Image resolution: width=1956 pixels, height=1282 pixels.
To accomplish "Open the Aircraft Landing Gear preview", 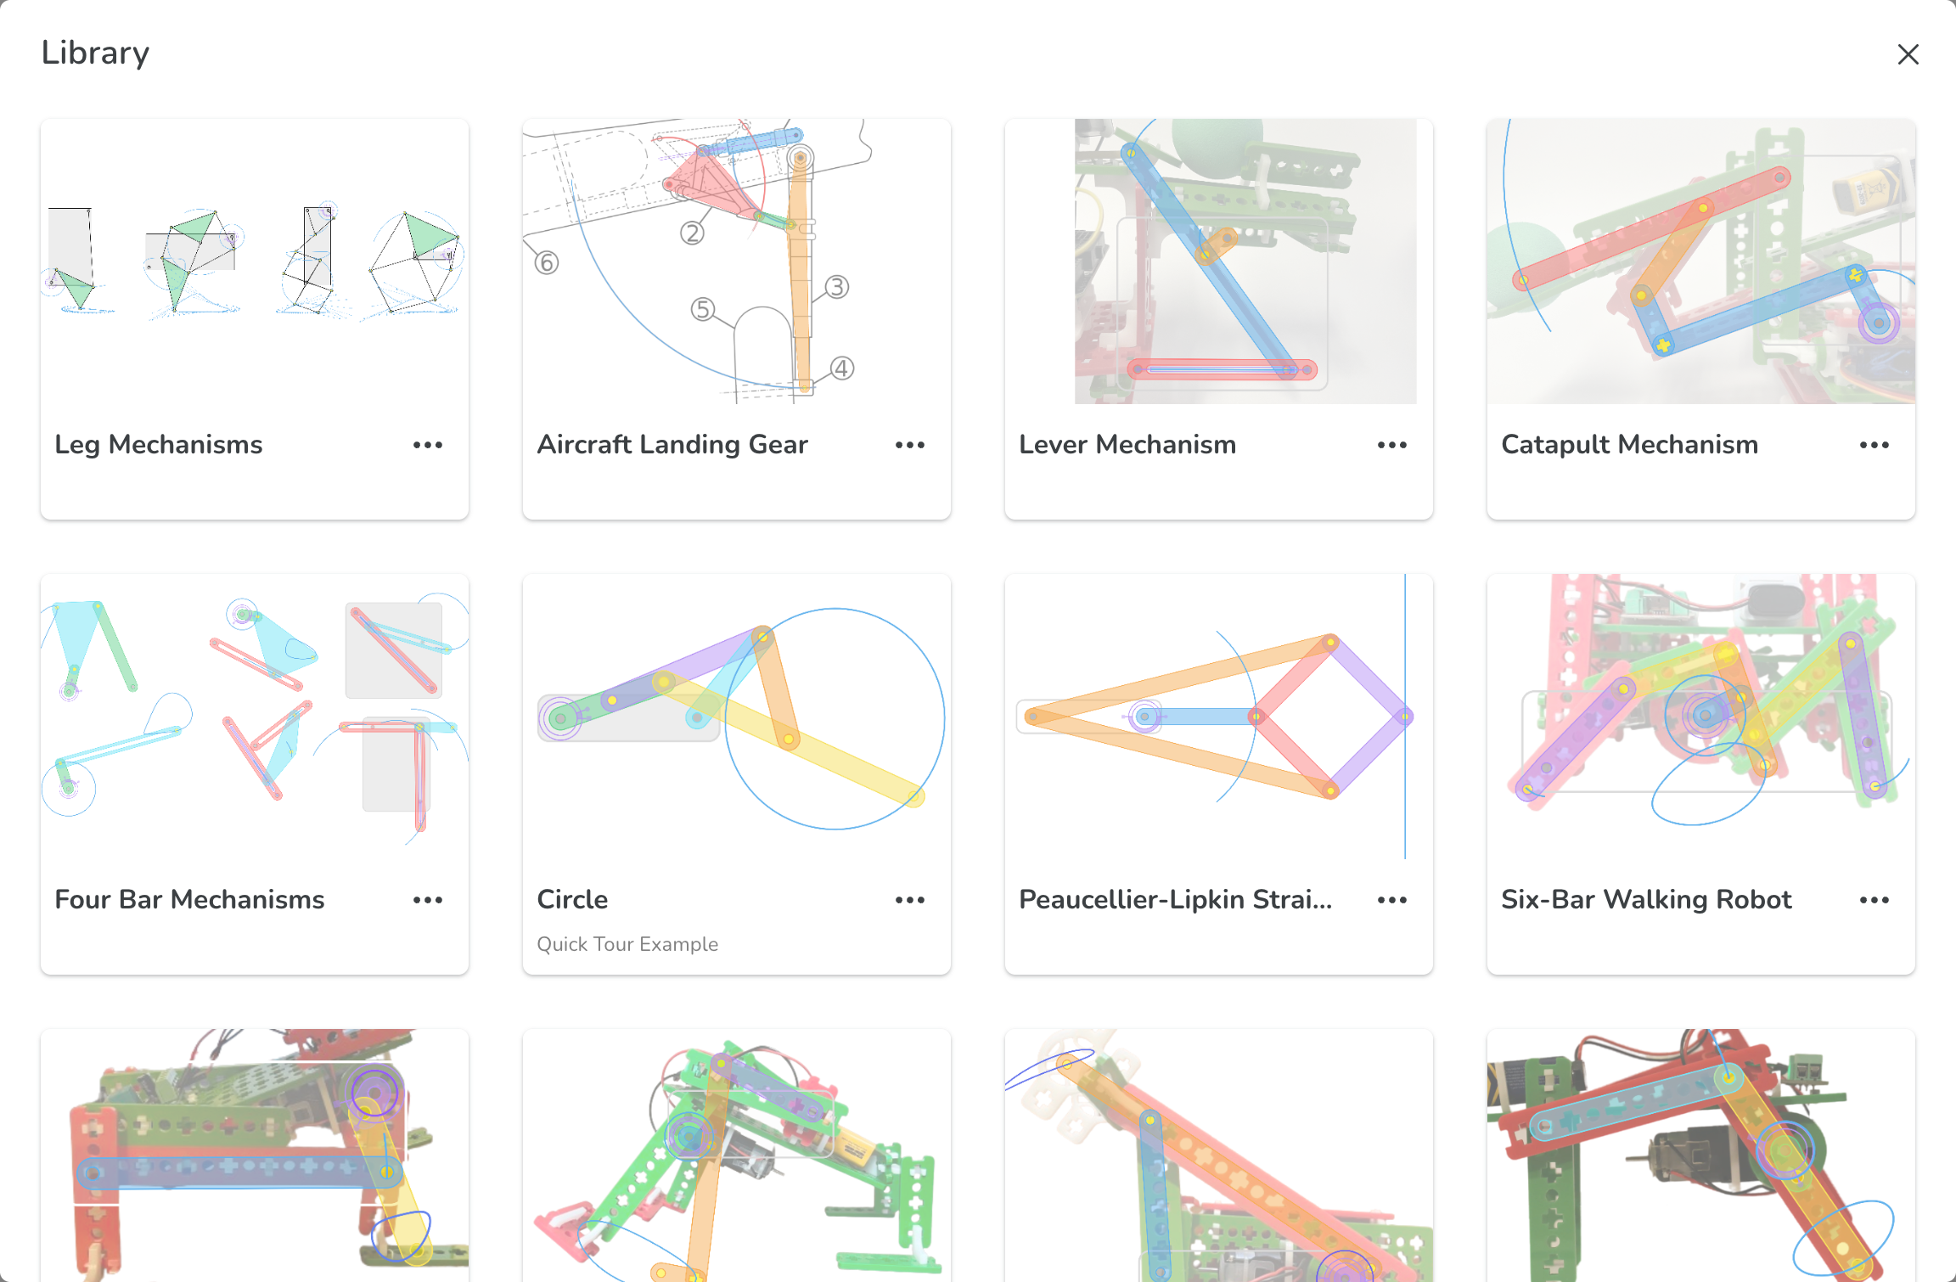I will click(x=736, y=261).
